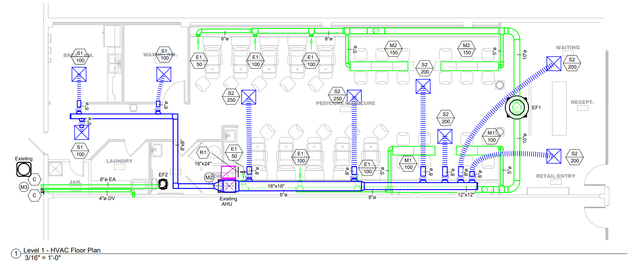Image resolution: width=644 pixels, height=265 pixels.
Task: Click the R1 hexagon tag
Action: pyautogui.click(x=203, y=152)
